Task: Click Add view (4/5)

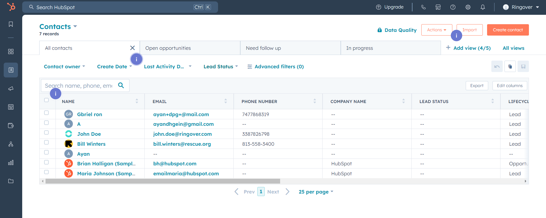Action: click(x=468, y=48)
